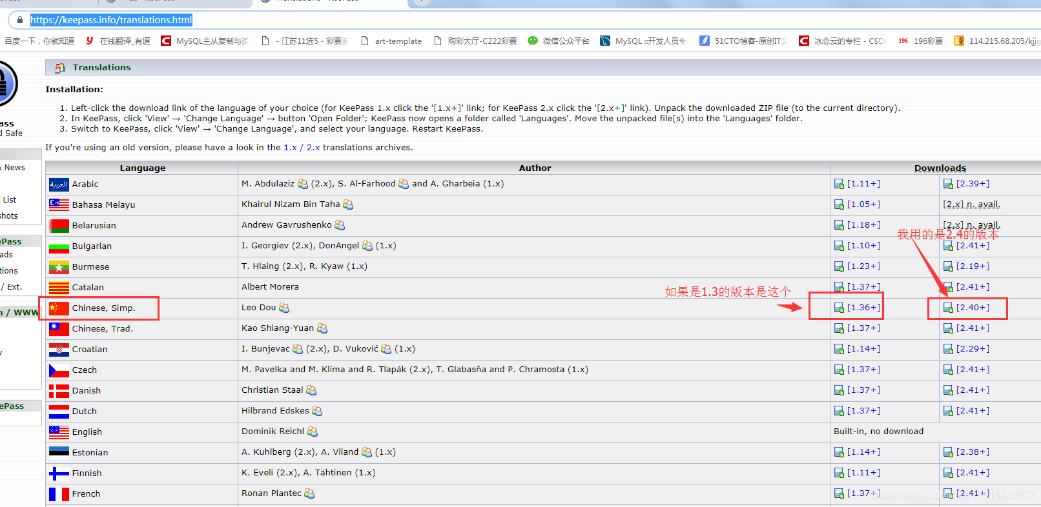The image size is (1041, 507).
Task: Download Catalan [2.41+] translation
Action: click(x=973, y=287)
